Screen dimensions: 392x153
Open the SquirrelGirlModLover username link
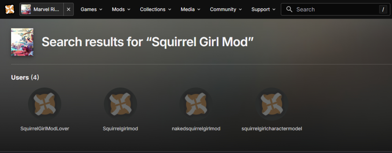[x=45, y=129]
